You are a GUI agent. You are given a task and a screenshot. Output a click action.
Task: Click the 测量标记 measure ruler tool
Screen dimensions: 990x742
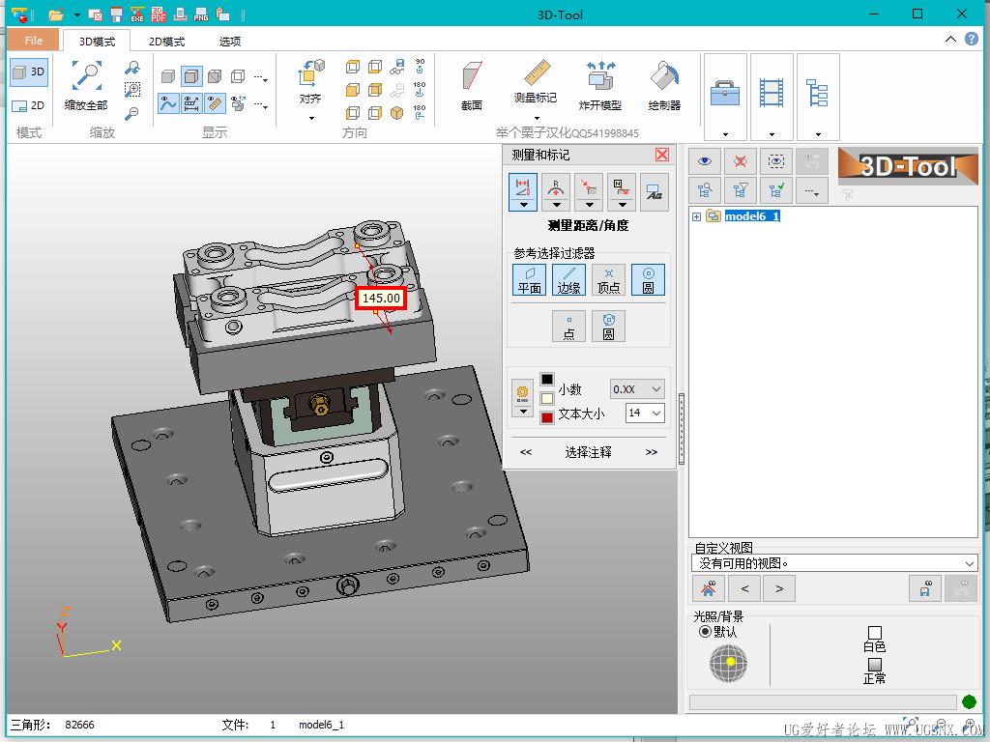coord(536,81)
